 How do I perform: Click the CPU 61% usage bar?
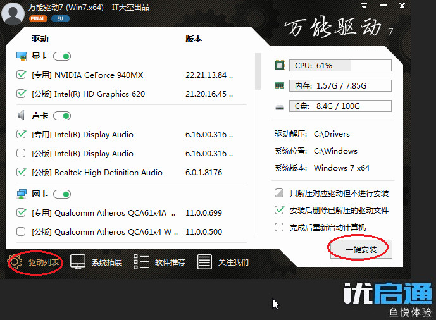(340, 66)
